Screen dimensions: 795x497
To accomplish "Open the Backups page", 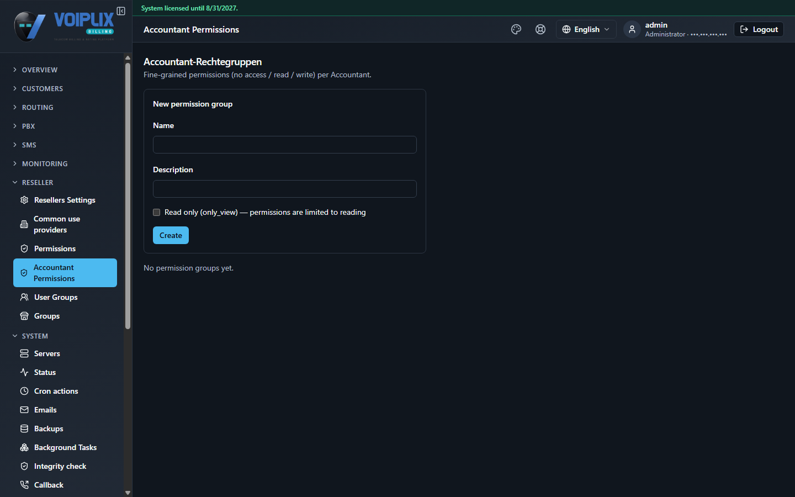I will pyautogui.click(x=65, y=429).
